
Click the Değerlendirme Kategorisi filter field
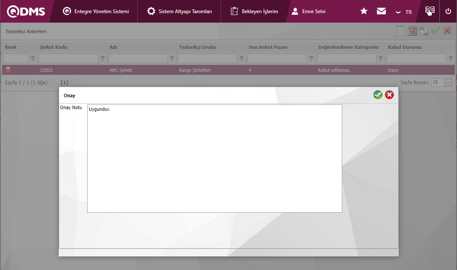[347, 59]
